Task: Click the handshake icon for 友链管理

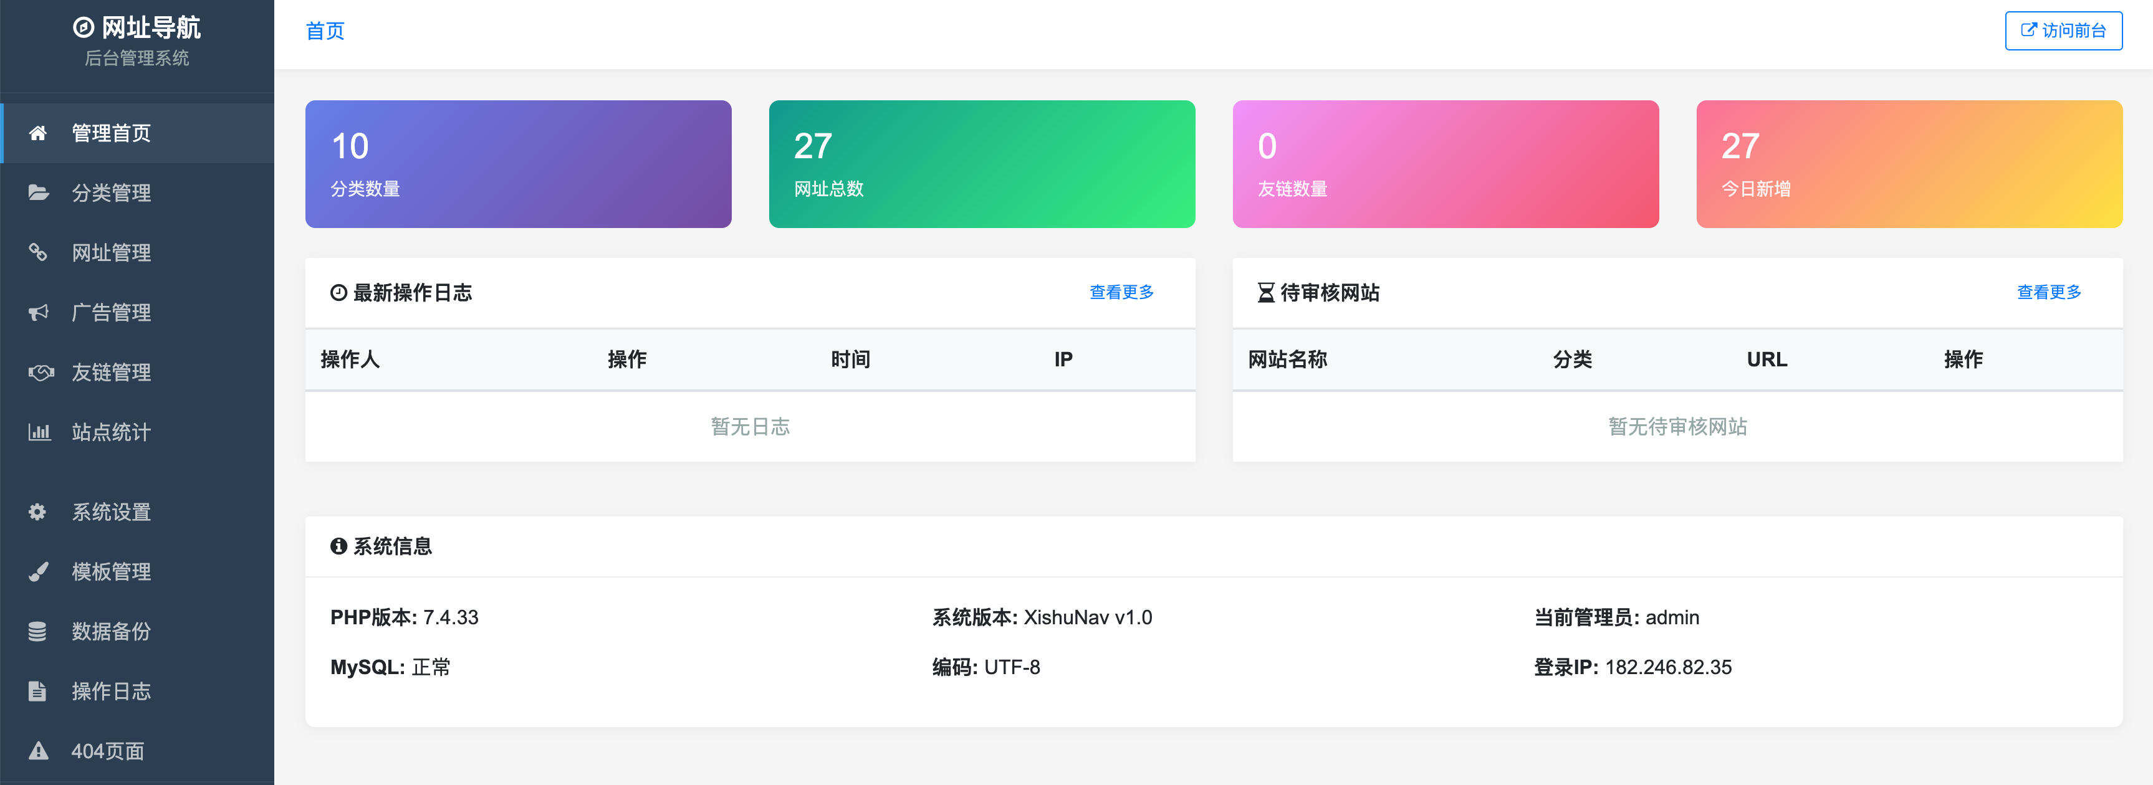Action: click(40, 373)
